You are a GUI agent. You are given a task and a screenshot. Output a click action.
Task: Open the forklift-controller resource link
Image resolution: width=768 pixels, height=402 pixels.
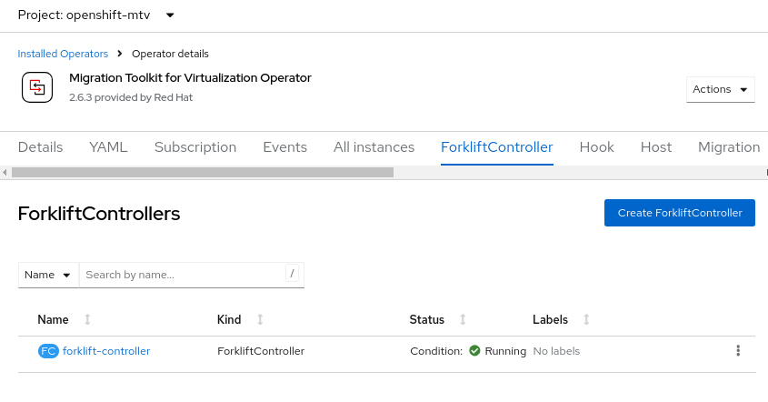pyautogui.click(x=106, y=351)
